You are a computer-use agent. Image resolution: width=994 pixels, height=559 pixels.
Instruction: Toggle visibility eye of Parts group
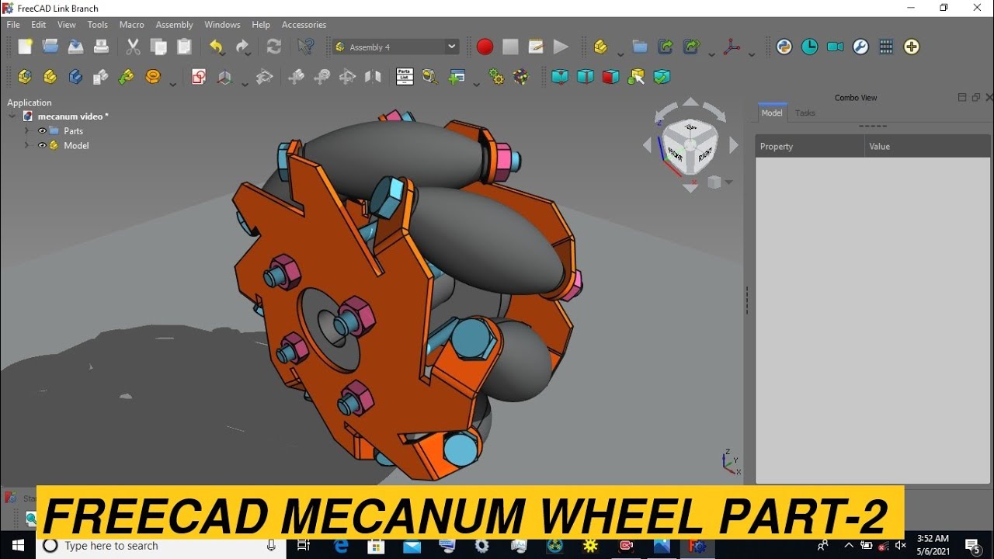click(42, 130)
